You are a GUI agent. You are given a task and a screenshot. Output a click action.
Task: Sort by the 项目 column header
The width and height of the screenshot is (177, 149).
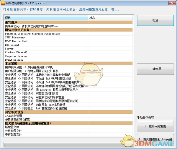(x=46, y=18)
